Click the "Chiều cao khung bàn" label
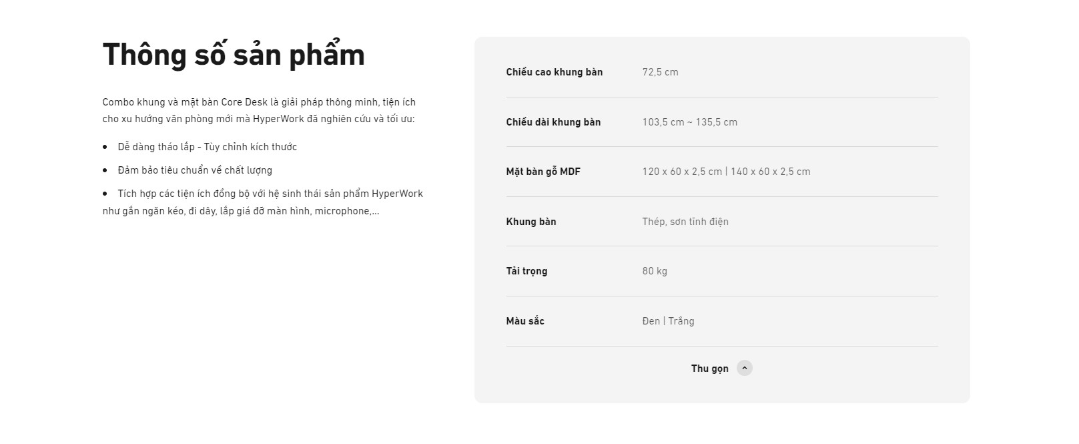1079x444 pixels. click(x=554, y=72)
